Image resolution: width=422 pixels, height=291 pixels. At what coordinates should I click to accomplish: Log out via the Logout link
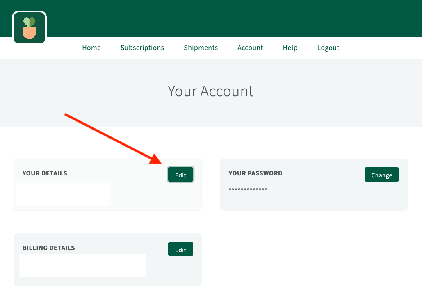tap(328, 48)
